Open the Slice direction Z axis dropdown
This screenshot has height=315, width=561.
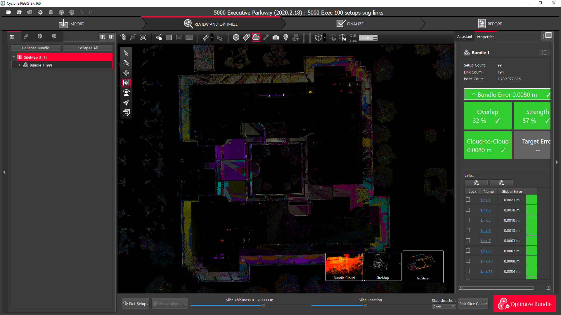click(x=444, y=306)
